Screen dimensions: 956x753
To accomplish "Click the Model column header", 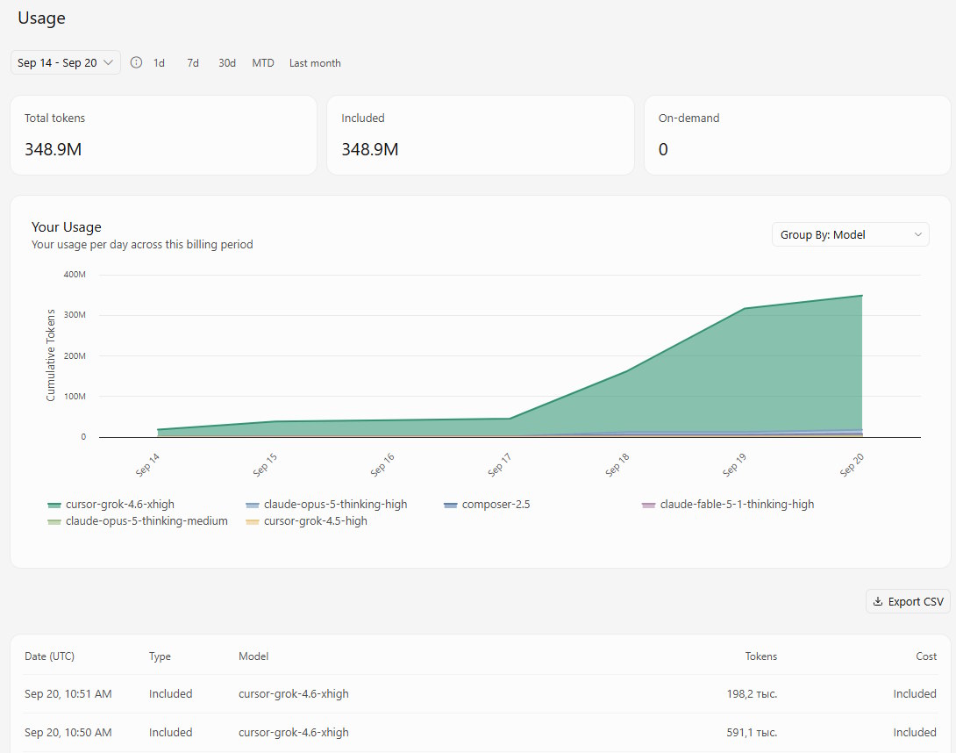I will pos(253,656).
